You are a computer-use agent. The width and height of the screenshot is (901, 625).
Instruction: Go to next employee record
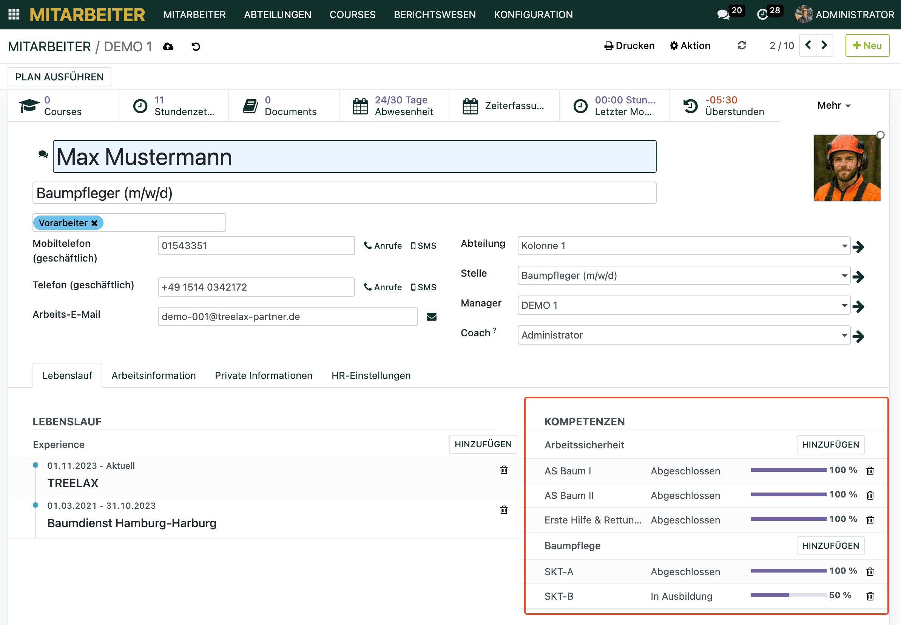(824, 45)
